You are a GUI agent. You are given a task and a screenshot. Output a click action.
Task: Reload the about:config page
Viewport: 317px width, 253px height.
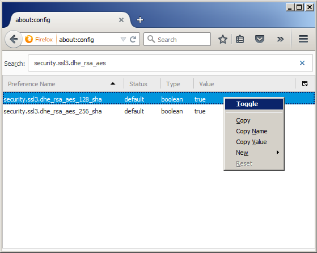[133, 39]
